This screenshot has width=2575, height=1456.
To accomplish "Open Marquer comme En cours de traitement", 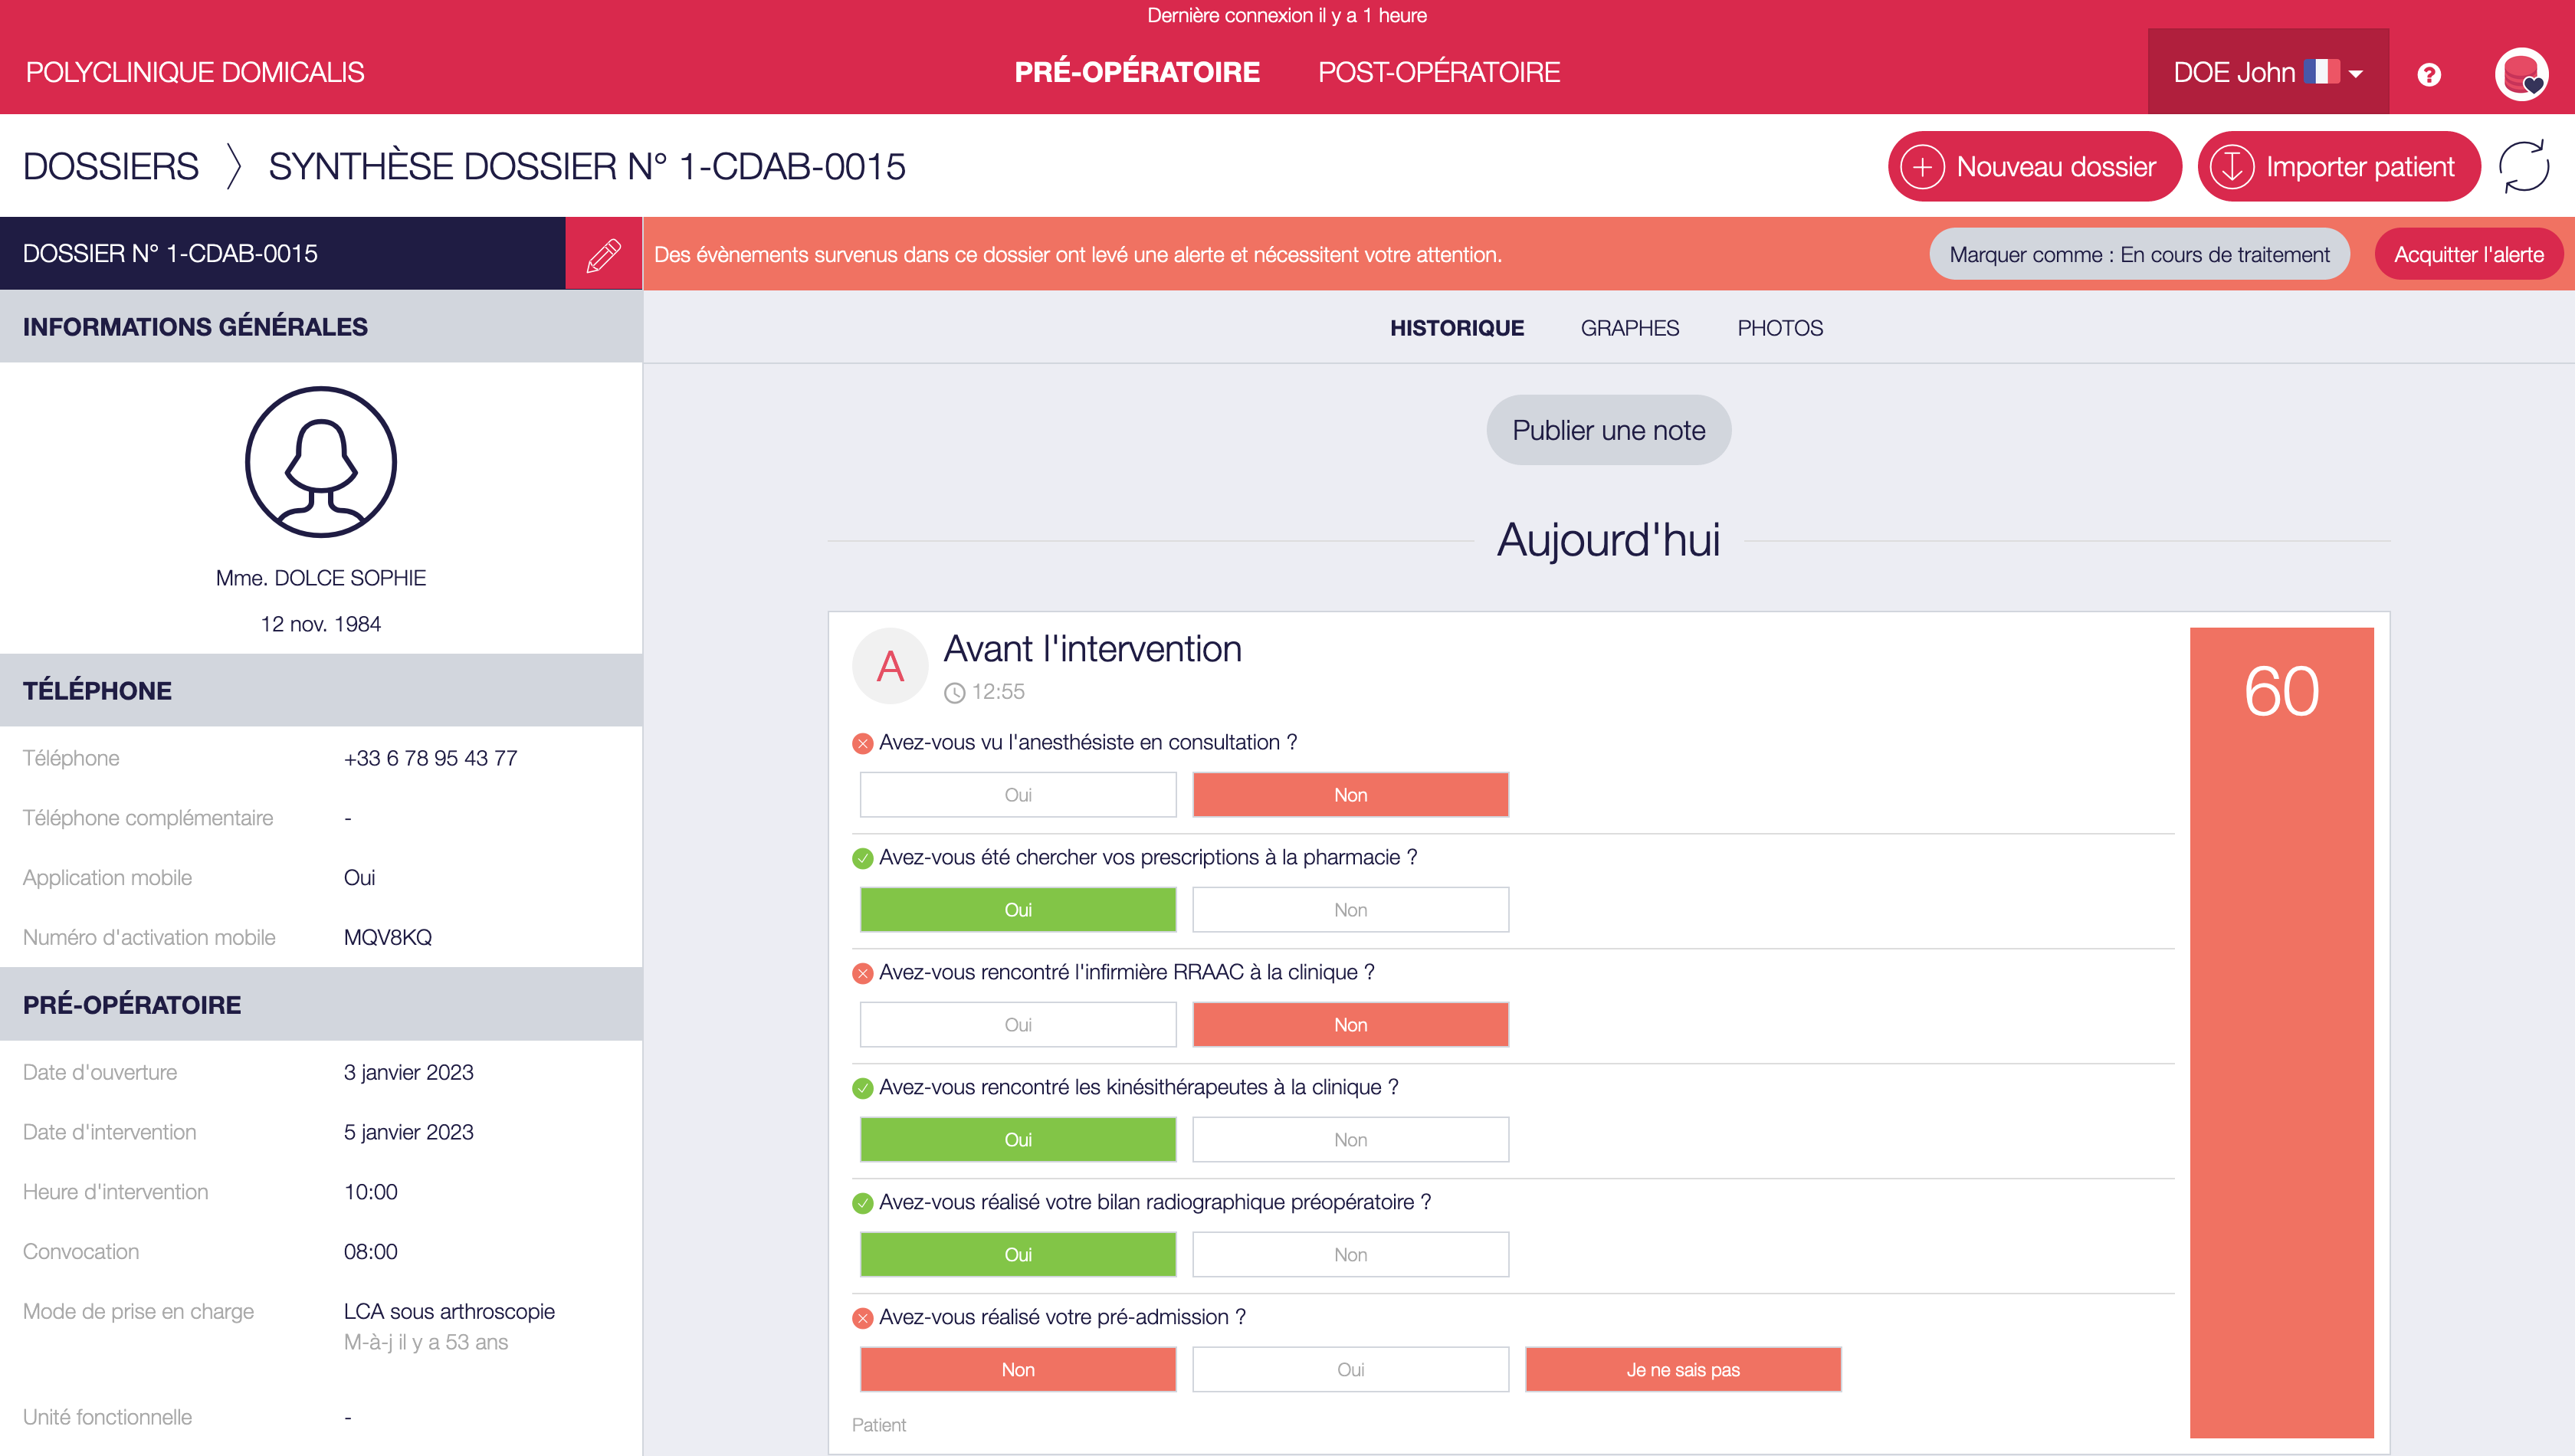I will [2139, 254].
